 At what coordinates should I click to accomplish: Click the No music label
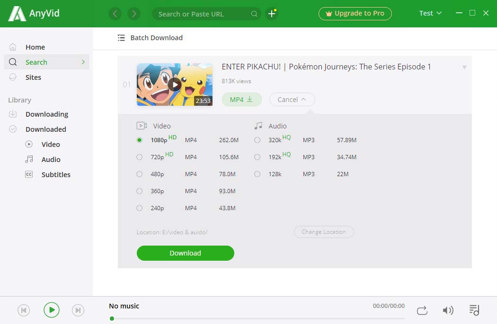[x=124, y=306]
